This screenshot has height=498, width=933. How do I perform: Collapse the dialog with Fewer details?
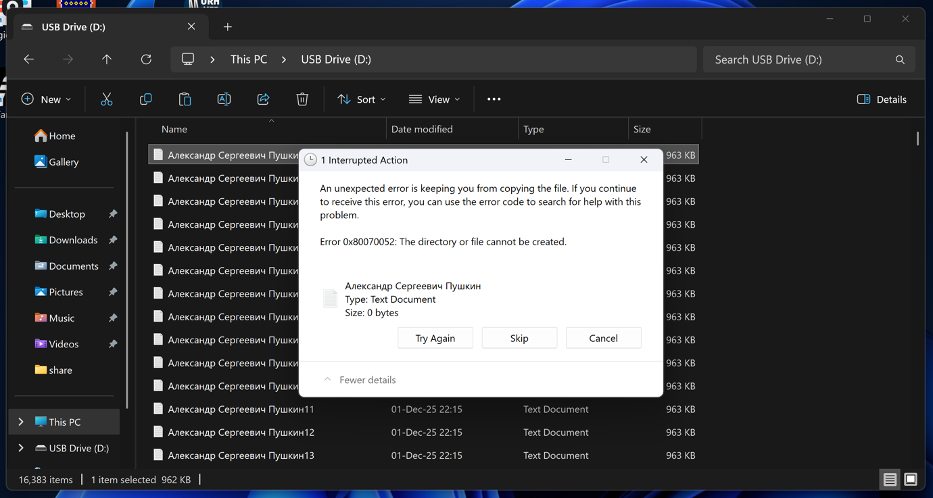pos(360,380)
